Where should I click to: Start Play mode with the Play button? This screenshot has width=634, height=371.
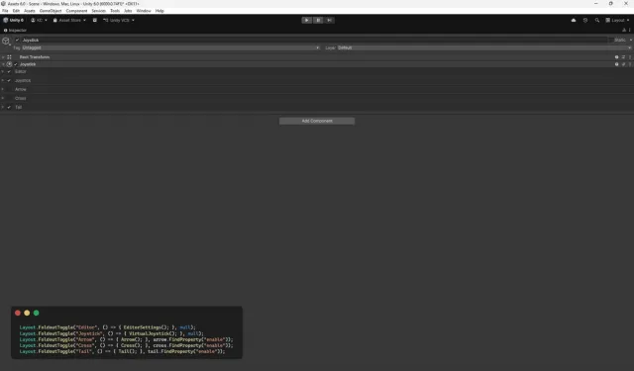click(306, 20)
